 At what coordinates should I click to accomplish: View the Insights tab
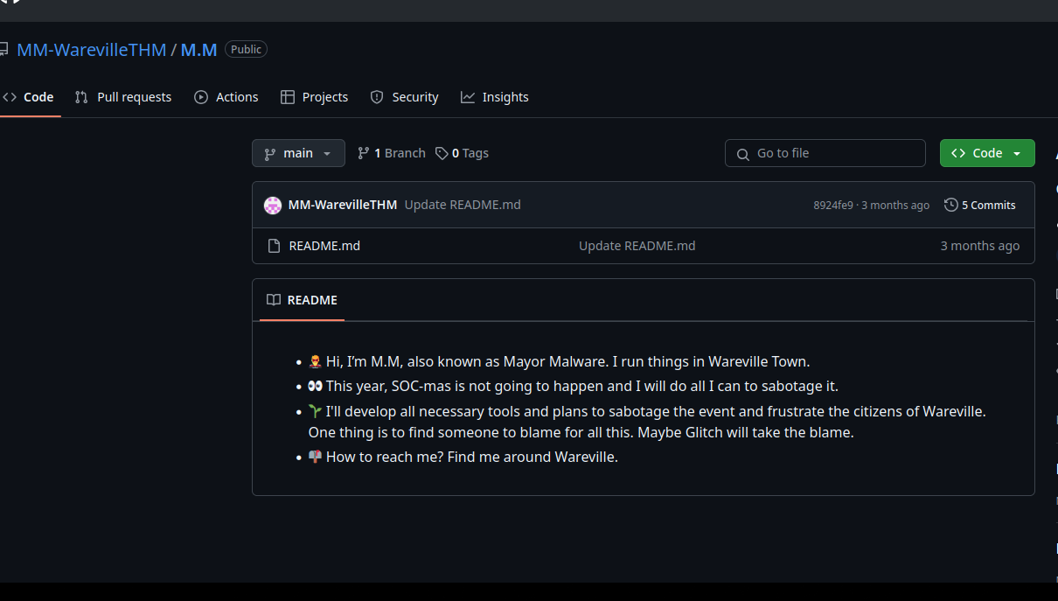pos(495,97)
